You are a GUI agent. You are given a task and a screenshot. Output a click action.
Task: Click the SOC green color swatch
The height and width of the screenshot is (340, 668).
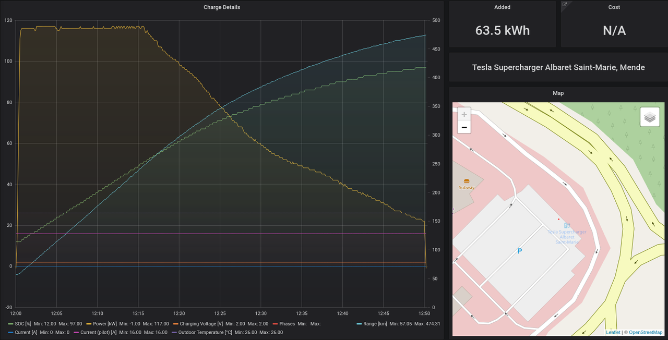click(x=11, y=324)
